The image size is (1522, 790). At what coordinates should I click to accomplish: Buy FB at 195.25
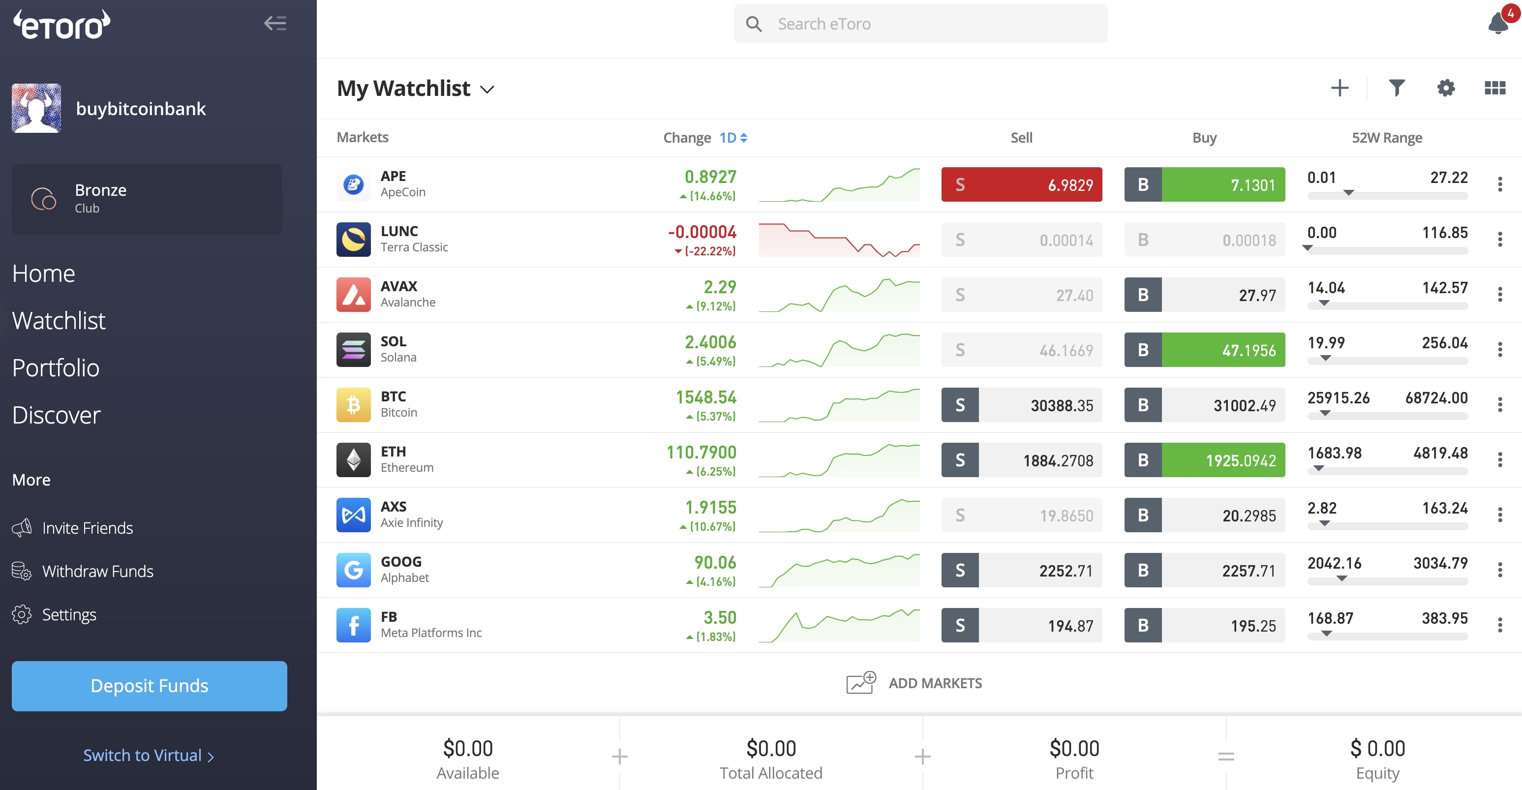[1205, 625]
